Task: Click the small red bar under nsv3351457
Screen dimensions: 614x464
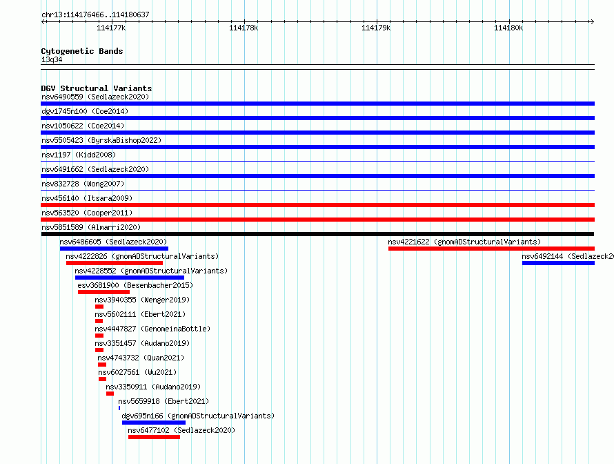Action: (99, 350)
